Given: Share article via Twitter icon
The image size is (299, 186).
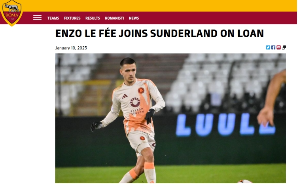Looking at the screenshot, I should (268, 47).
